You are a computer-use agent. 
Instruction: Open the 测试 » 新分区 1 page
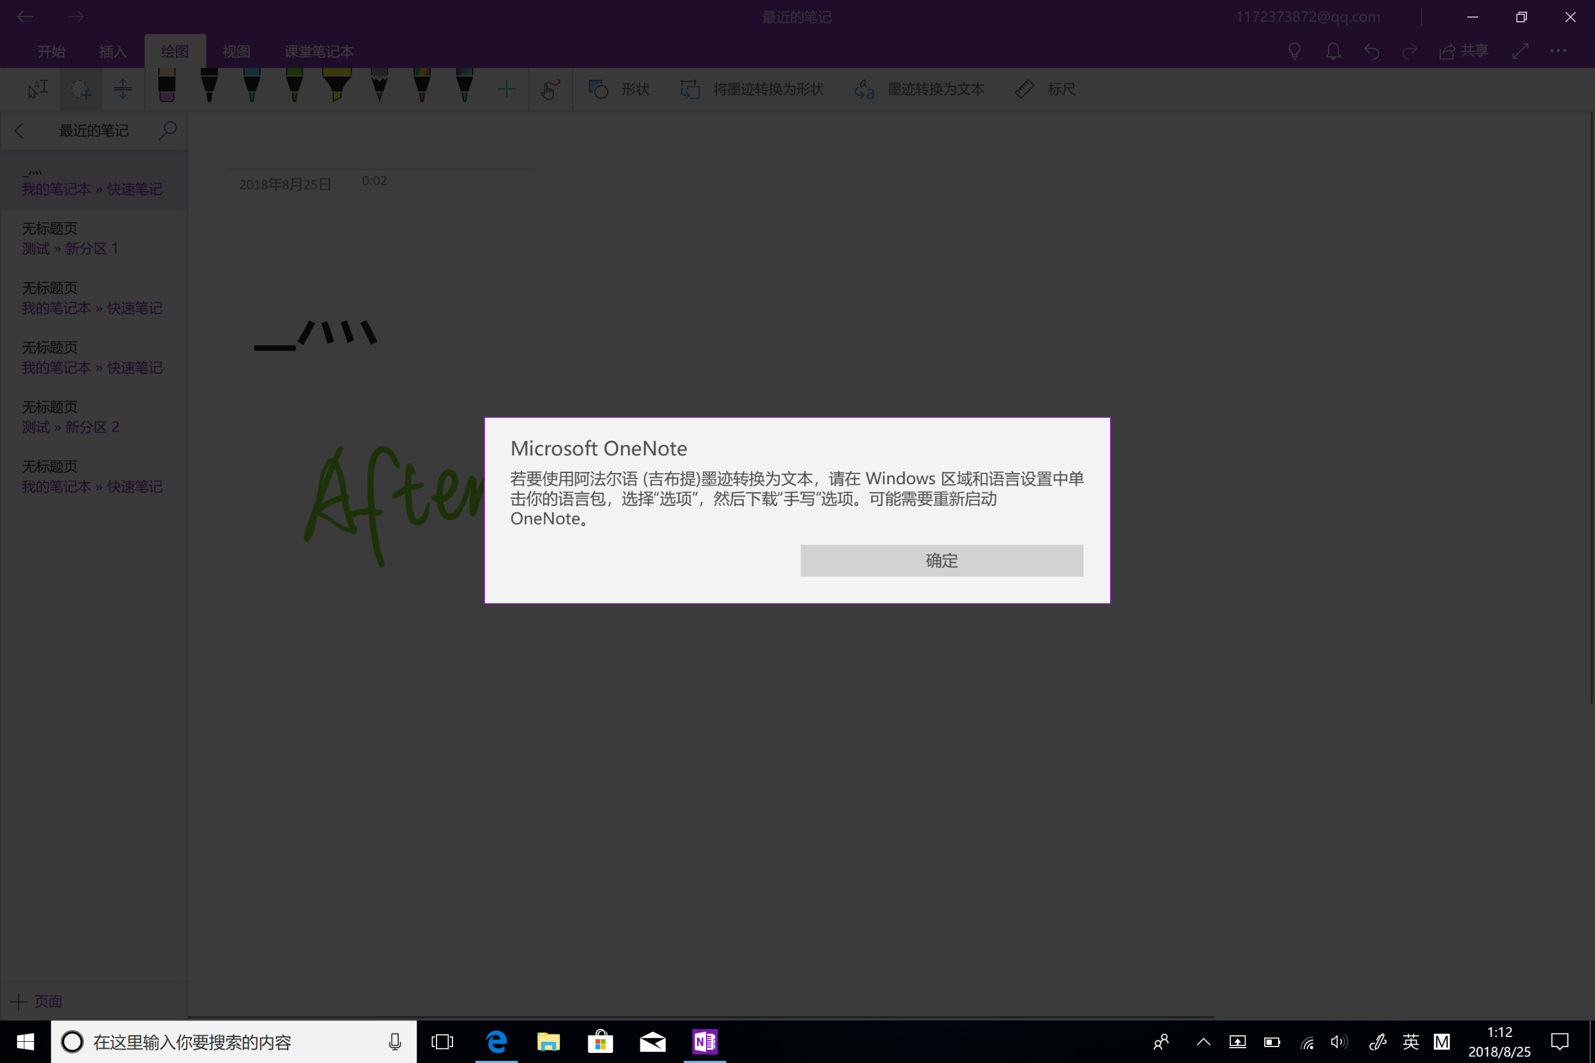(x=93, y=238)
